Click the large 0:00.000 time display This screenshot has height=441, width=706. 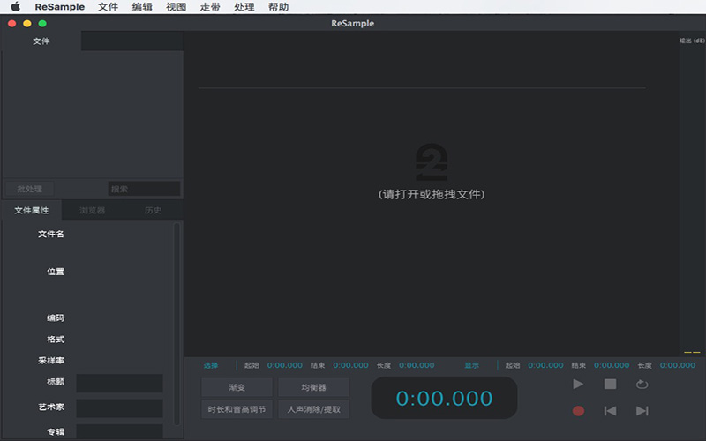[444, 398]
